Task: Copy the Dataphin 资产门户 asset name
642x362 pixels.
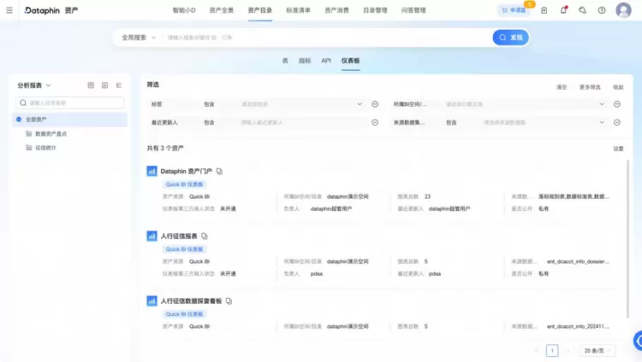Action: (220, 172)
